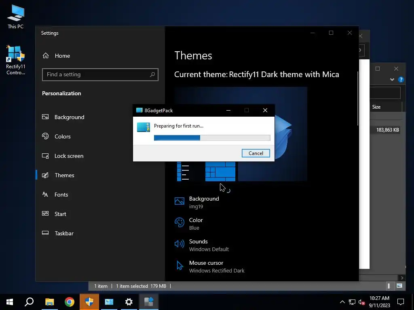Click the current theme preview thumbnail
The image size is (414, 310).
tap(241, 134)
